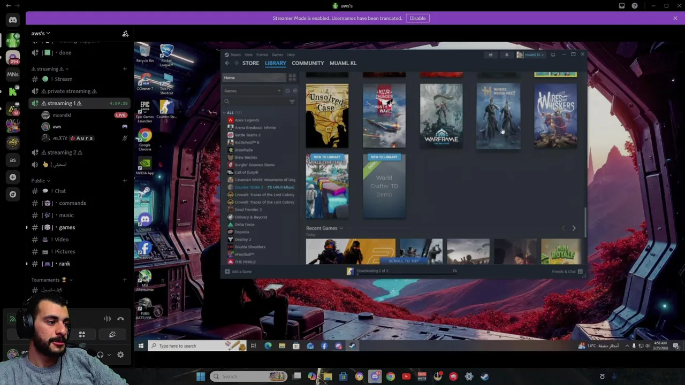
Task: Click create channel plus next to Tournaments category
Action: pyautogui.click(x=125, y=280)
